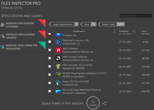The image size is (154, 110).
Task: Click the 327 MB size value
Action: [x=145, y=50]
